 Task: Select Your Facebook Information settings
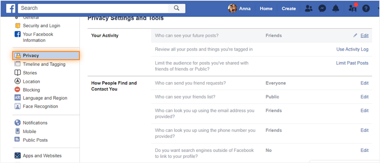[38, 37]
